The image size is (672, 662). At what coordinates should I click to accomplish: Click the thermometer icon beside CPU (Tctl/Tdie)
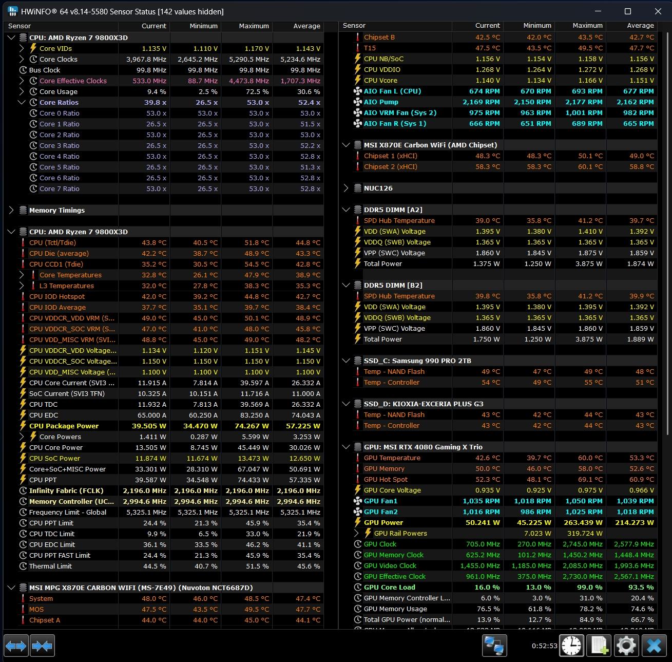23,242
